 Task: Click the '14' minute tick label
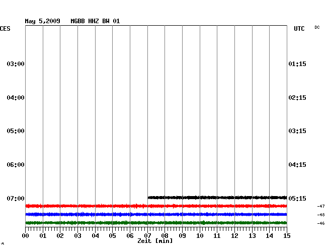(269, 236)
